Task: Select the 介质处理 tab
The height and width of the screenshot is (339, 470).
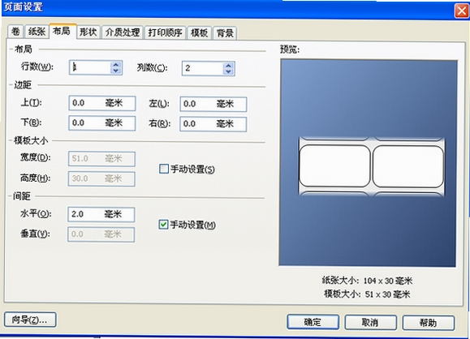Action: pyautogui.click(x=123, y=32)
